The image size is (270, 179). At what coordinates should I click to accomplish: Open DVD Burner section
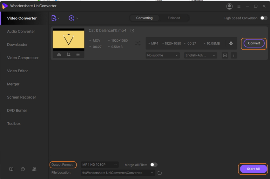17,111
